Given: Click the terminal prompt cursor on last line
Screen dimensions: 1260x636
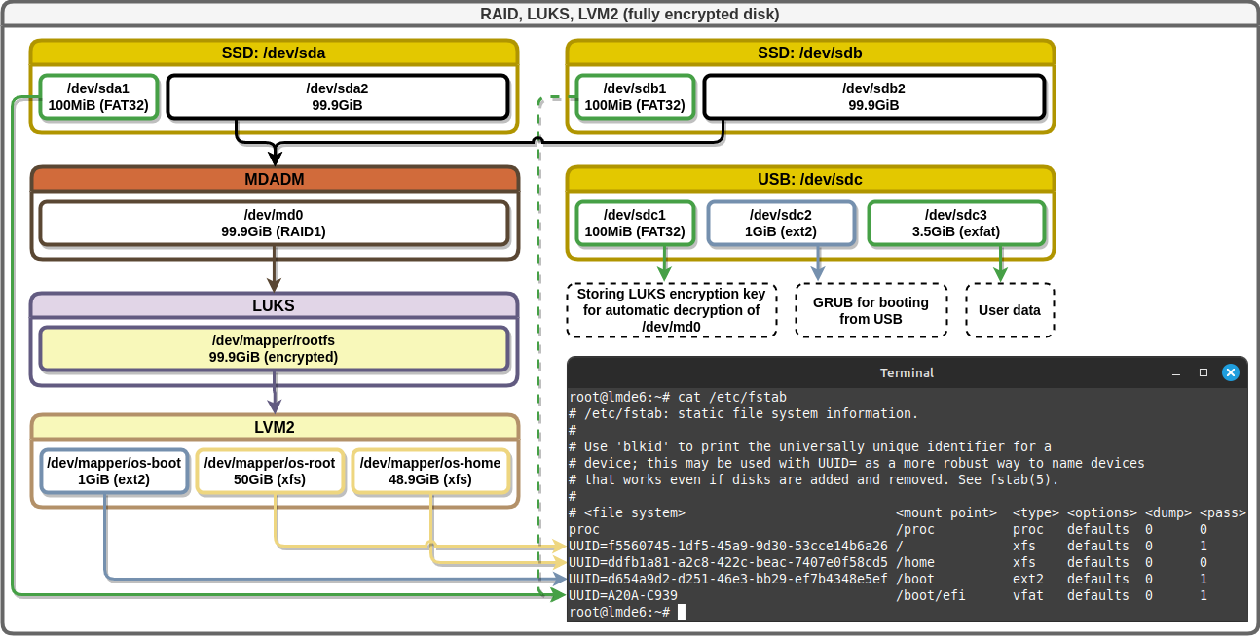Looking at the screenshot, I should tap(682, 612).
